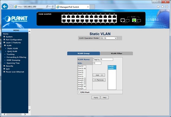Open IGMP Snooping menu item
Image resolution: width=171 pixels, height=117 pixels.
click(x=13, y=60)
